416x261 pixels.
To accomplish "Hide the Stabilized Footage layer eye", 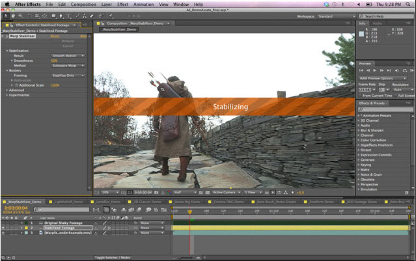I will [3, 228].
